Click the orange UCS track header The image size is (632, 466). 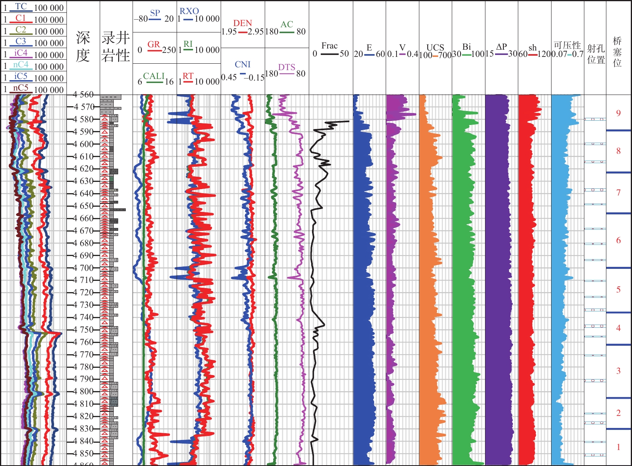[x=435, y=48]
